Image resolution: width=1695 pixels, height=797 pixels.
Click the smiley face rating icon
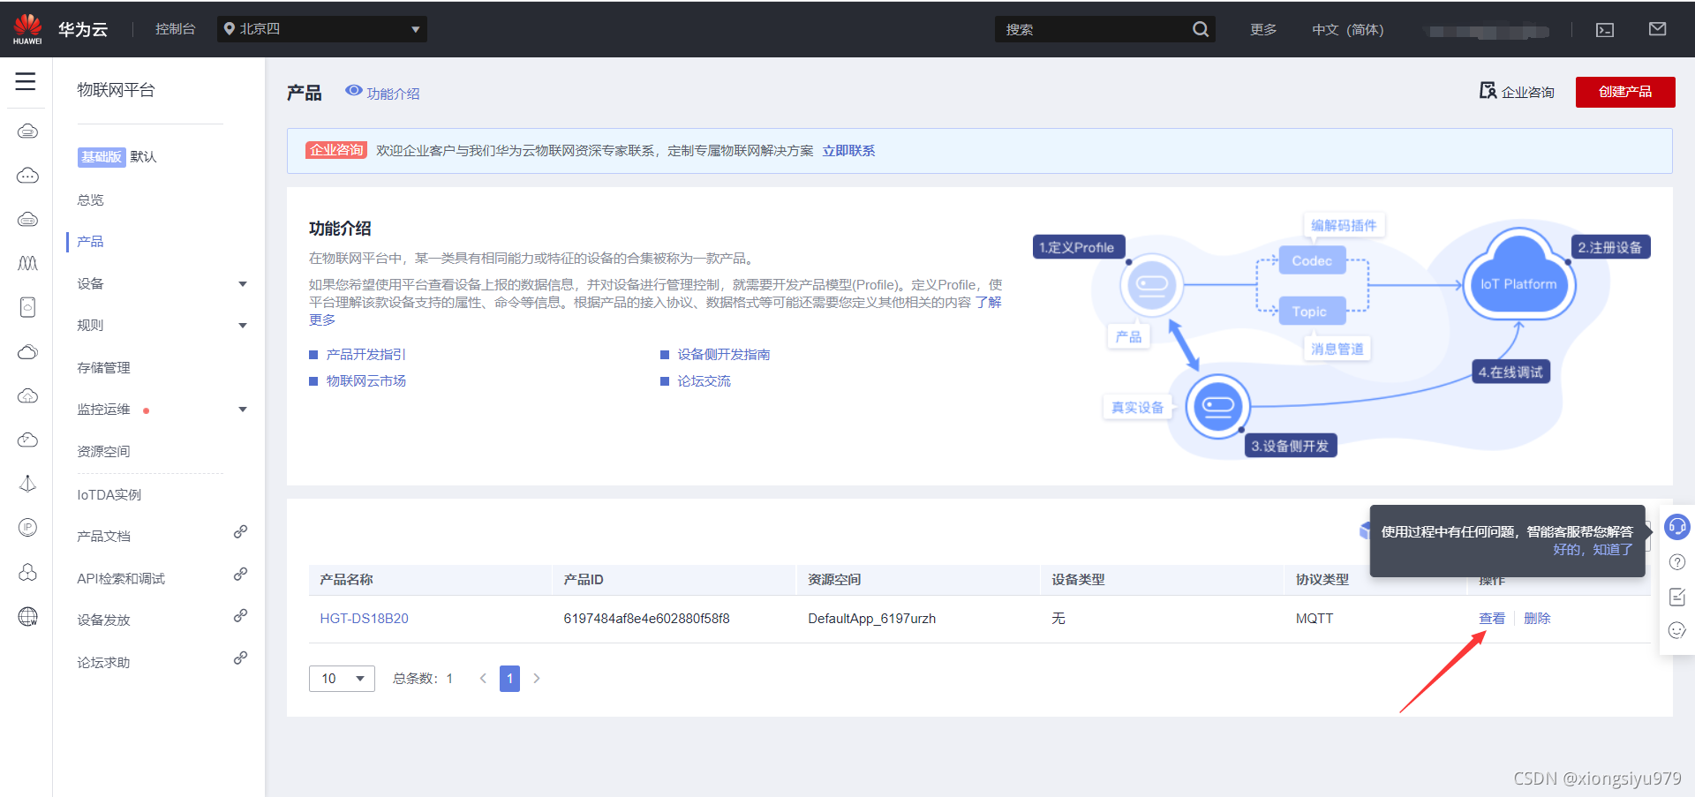pos(1677,630)
